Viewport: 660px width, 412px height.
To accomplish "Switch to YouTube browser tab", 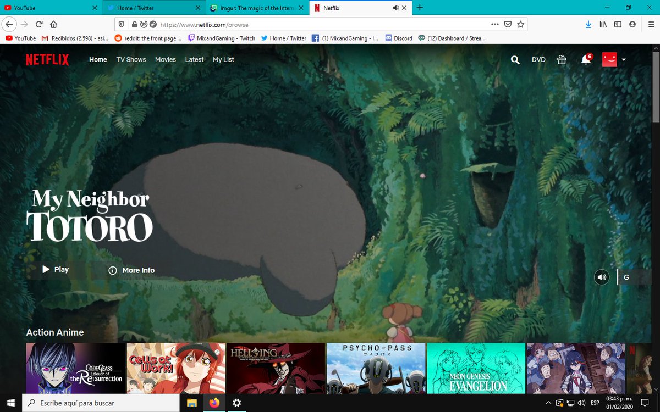I will click(47, 8).
